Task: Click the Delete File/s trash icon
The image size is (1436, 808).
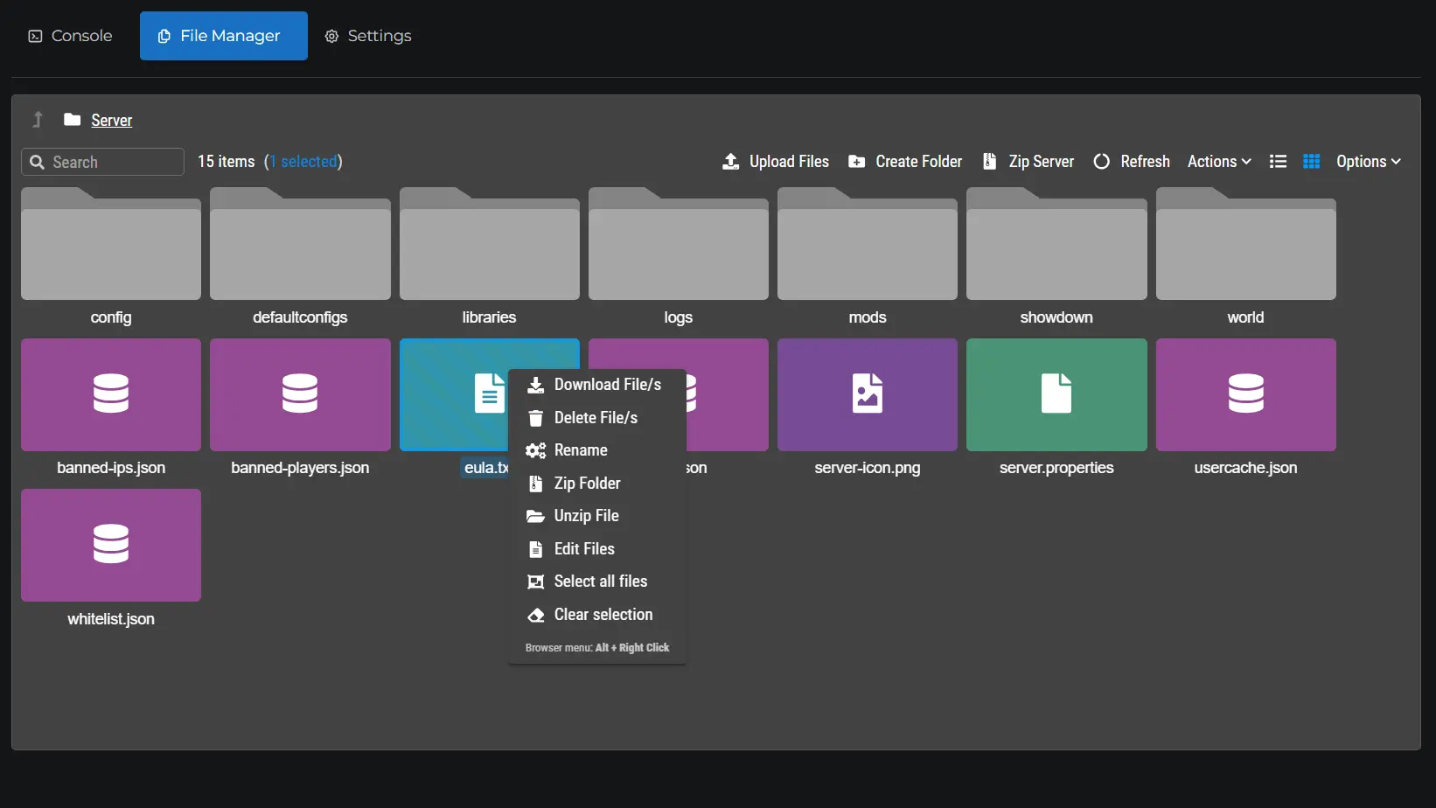Action: 536,418
